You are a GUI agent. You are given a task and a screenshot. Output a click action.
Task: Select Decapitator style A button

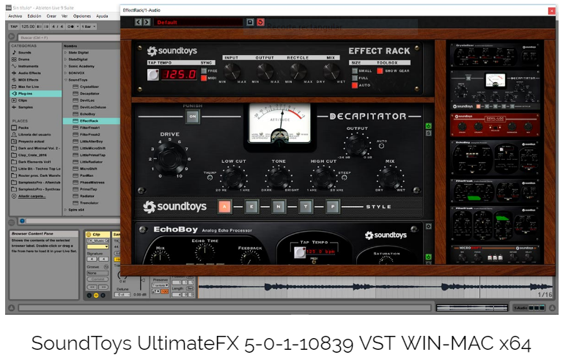[x=224, y=207]
